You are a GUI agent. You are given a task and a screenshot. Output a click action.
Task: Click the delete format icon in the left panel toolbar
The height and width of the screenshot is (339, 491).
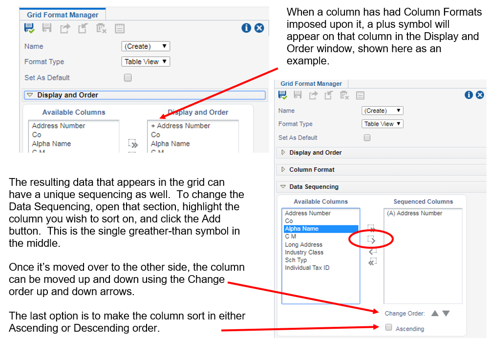101,28
